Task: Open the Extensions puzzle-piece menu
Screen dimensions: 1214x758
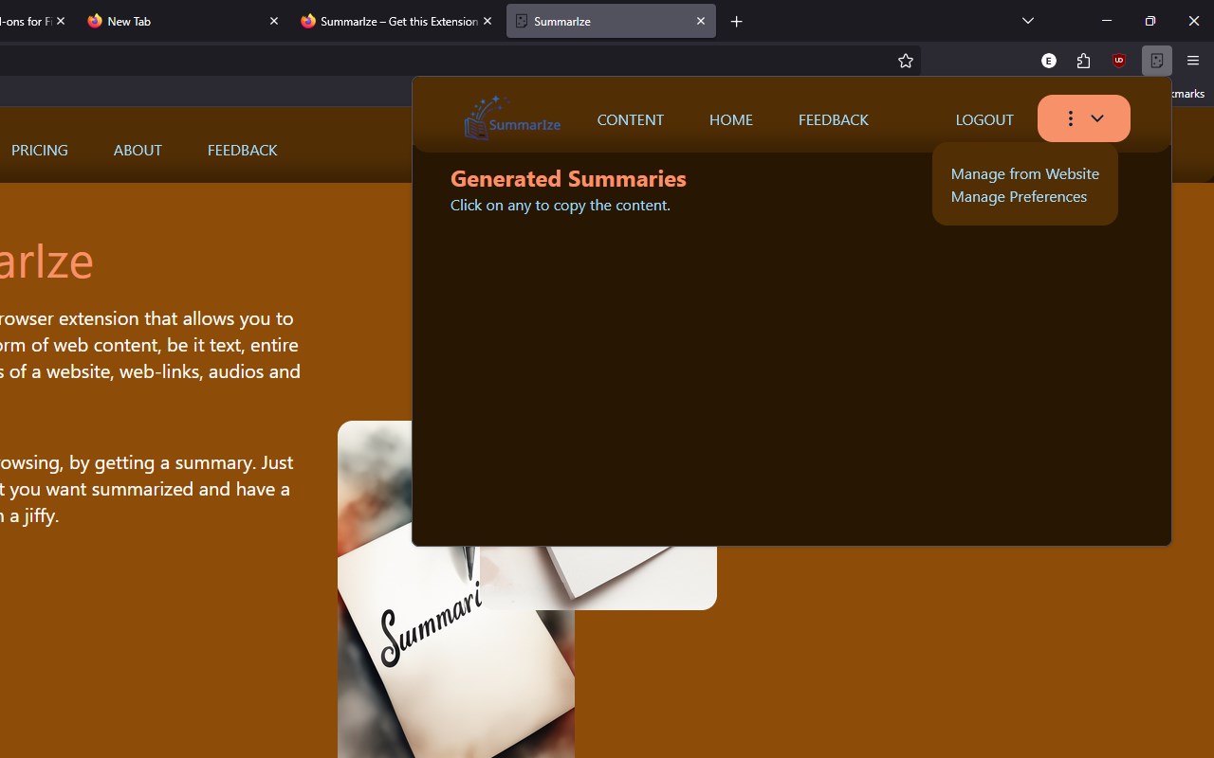Action: point(1084,61)
